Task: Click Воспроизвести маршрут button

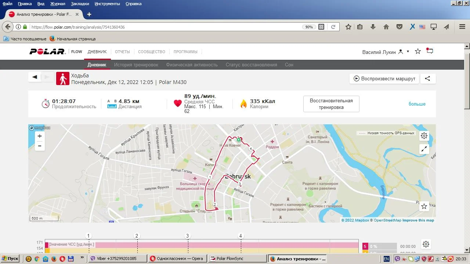Action: (x=384, y=78)
